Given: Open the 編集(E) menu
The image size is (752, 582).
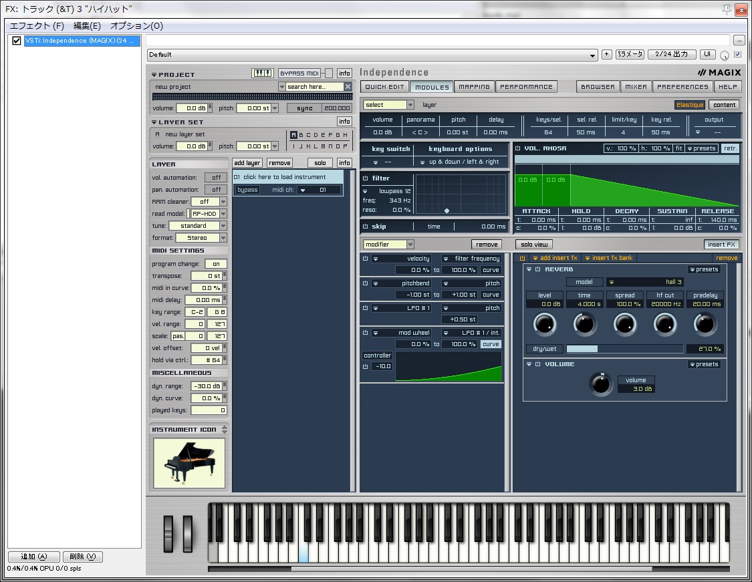Looking at the screenshot, I should tap(87, 26).
